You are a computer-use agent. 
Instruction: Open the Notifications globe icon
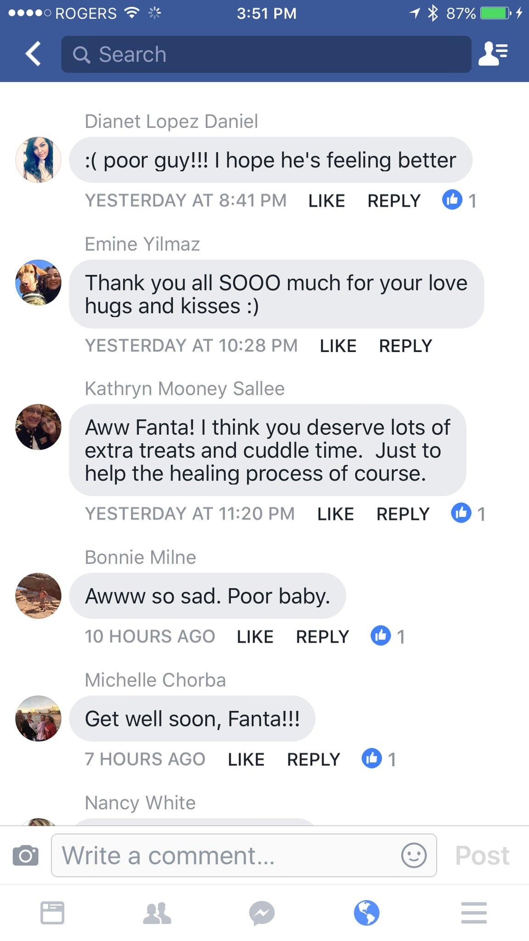(x=366, y=913)
